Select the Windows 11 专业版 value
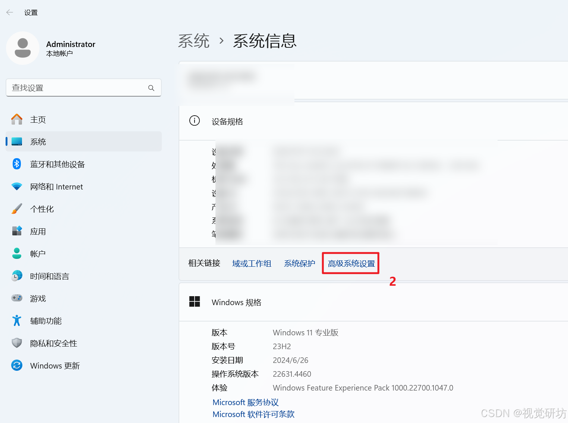This screenshot has height=423, width=568. tap(306, 333)
